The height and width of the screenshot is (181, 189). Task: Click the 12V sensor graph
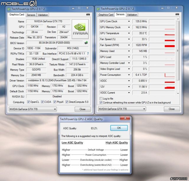pyautogui.click(x=162, y=87)
